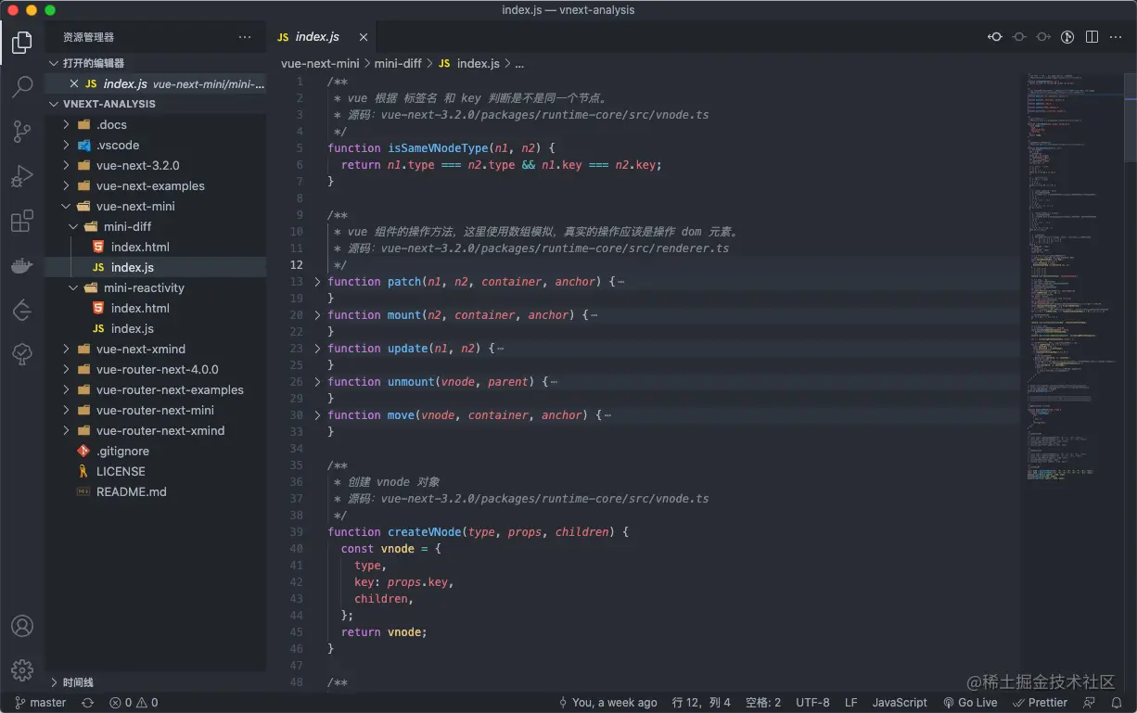Image resolution: width=1137 pixels, height=713 pixels.
Task: Click vue-next-mini in the breadcrumbs
Action: pyautogui.click(x=320, y=63)
